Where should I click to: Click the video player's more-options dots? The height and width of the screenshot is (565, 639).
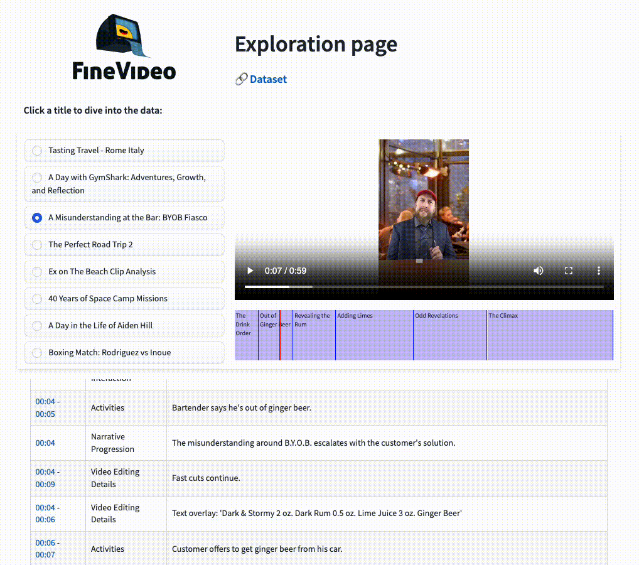[599, 270]
